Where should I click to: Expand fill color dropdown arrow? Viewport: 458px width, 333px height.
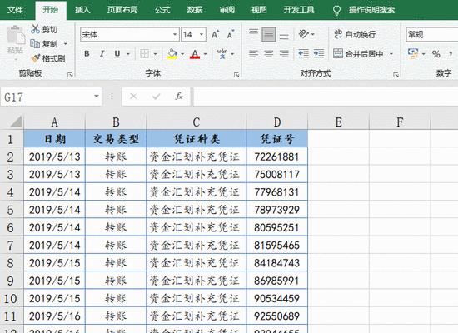[x=182, y=54]
